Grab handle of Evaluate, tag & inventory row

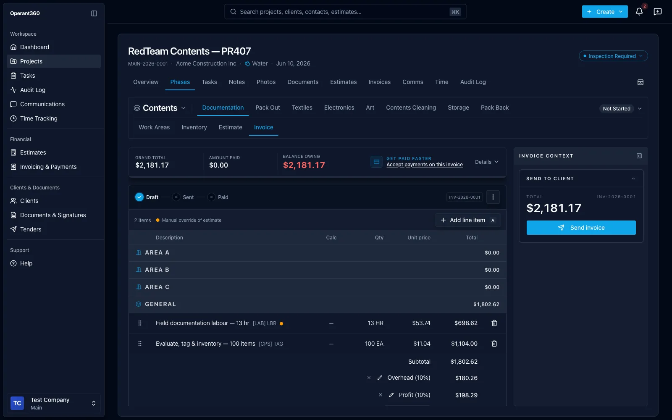pyautogui.click(x=140, y=344)
